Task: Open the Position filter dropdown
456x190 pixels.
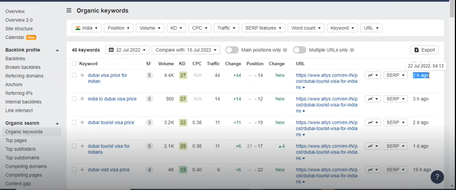Action: coord(118,28)
